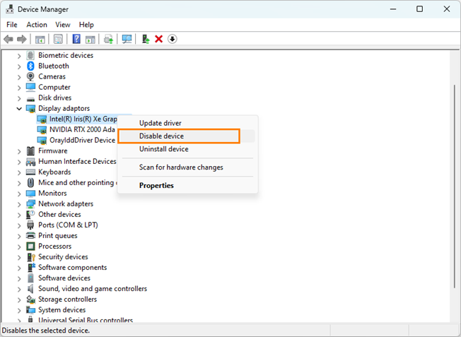Screen dimensions: 461x337
Task: Click the Sound controllers speaker icon
Action: [30, 289]
